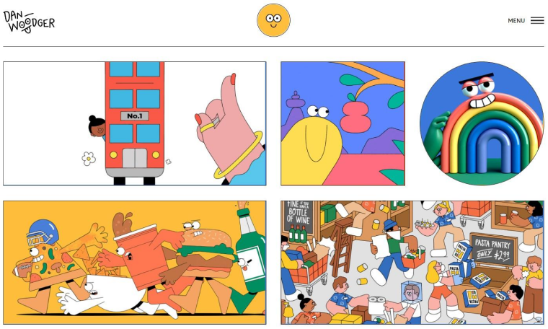Click the woman peeking behind the bus
Image resolution: width=548 pixels, height=329 pixels.
[x=97, y=126]
